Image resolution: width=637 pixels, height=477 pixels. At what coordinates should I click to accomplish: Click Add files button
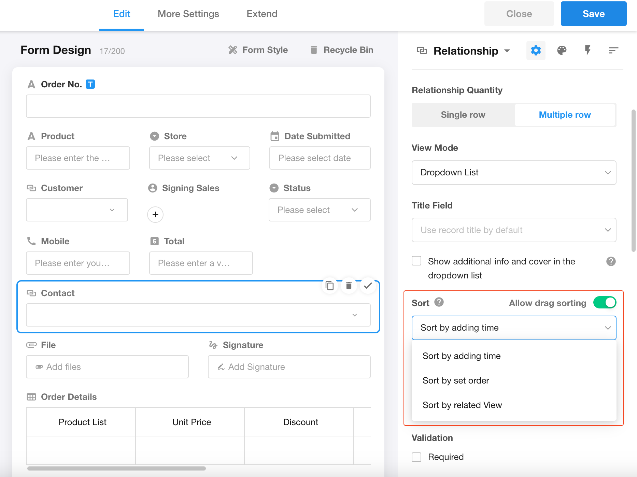(107, 367)
